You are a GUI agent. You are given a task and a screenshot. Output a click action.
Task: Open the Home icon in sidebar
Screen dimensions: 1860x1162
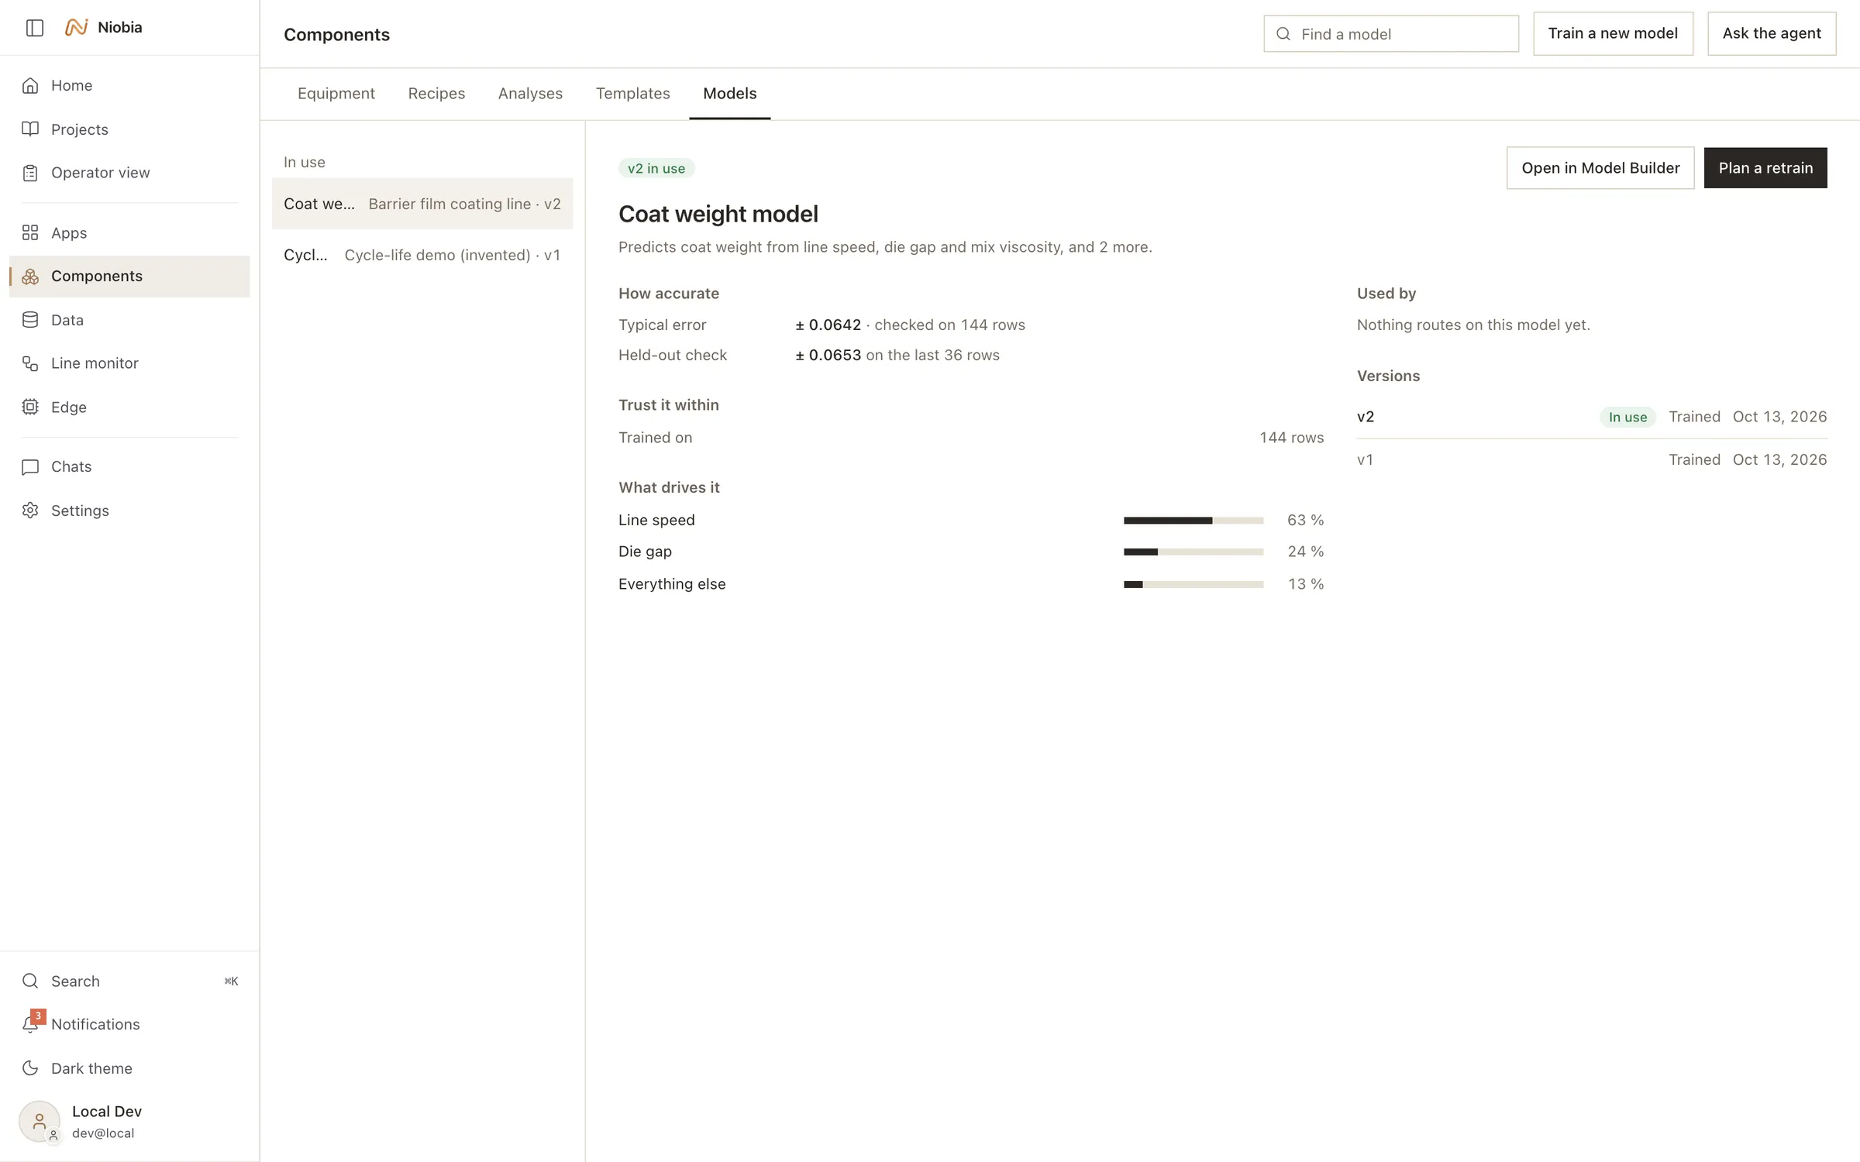coord(30,85)
